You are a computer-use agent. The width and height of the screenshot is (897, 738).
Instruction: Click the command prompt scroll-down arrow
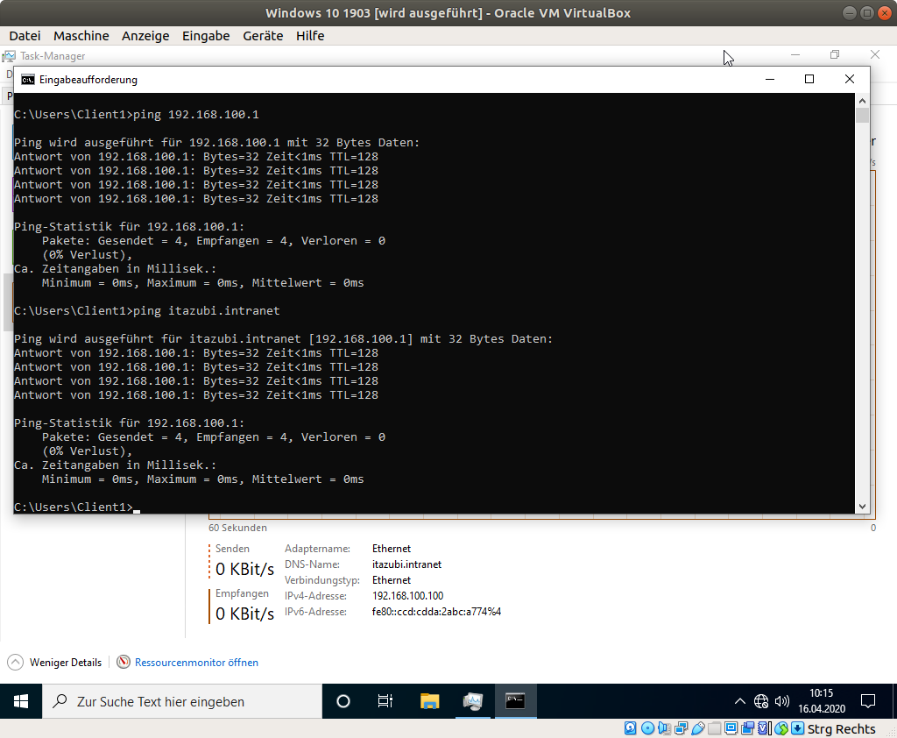pyautogui.click(x=862, y=507)
